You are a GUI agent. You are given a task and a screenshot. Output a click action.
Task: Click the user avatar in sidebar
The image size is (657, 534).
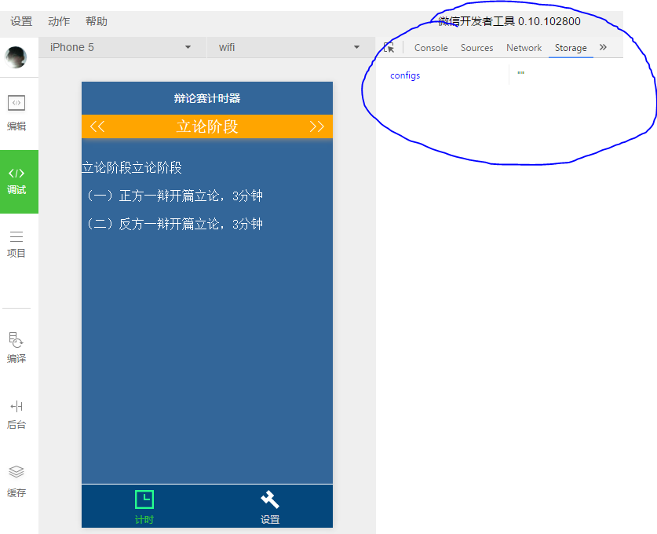tap(16, 57)
